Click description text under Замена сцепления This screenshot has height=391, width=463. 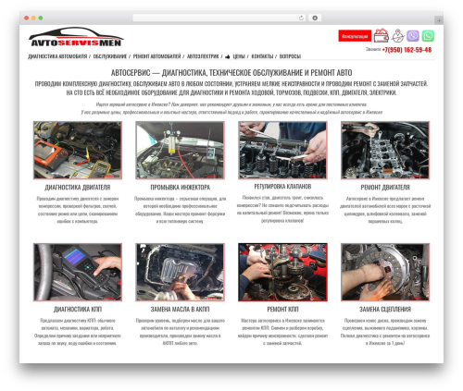pos(385,332)
